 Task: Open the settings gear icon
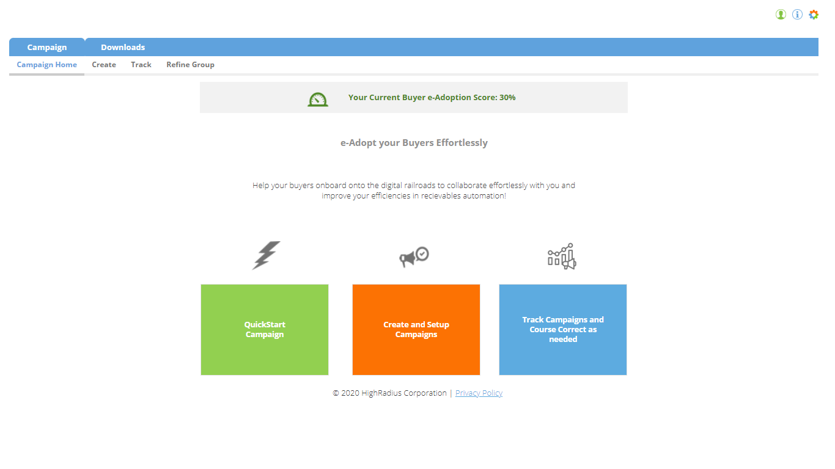(x=814, y=14)
